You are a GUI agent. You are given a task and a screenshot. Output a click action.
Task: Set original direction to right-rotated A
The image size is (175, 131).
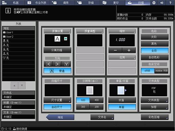click(57, 64)
